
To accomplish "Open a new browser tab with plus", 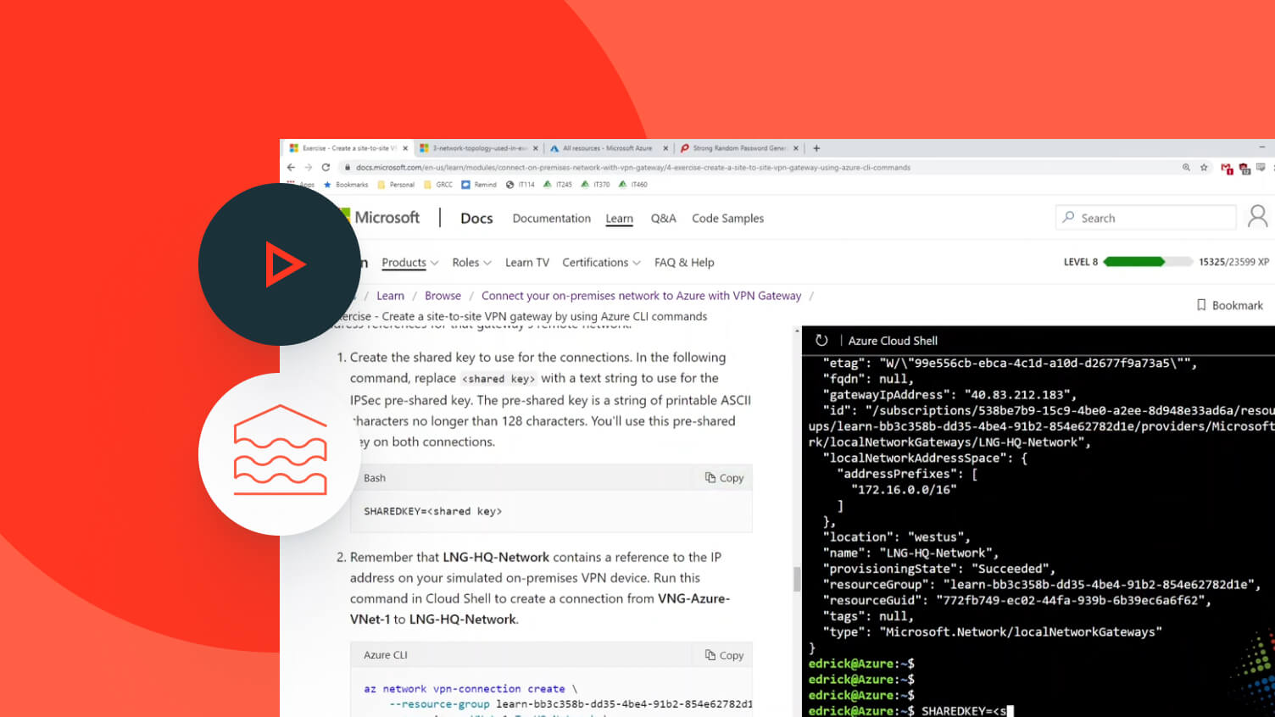I will tap(816, 148).
